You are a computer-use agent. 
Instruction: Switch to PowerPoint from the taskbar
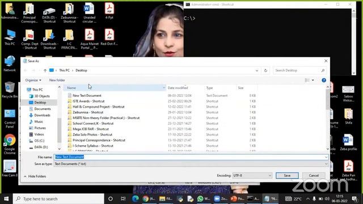[x=237, y=199]
